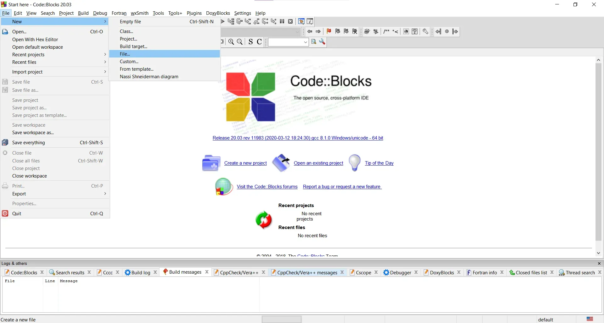Open the Plugins menu in the menu bar
Viewport: 604px width, 323px height.
point(194,13)
